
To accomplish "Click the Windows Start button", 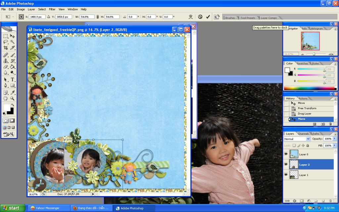I will point(13,208).
